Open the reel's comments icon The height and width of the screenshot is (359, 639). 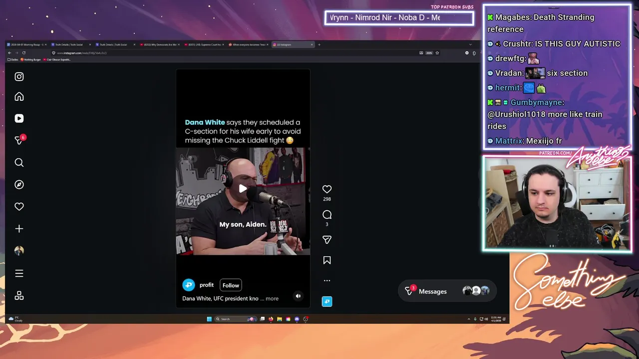[327, 214]
